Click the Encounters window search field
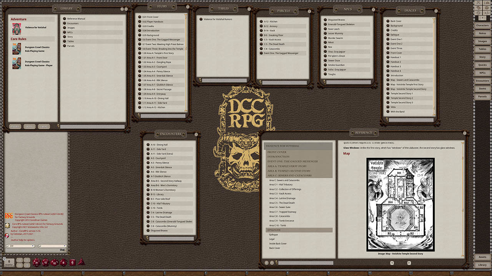492x276 pixels. pyautogui.click(x=171, y=239)
